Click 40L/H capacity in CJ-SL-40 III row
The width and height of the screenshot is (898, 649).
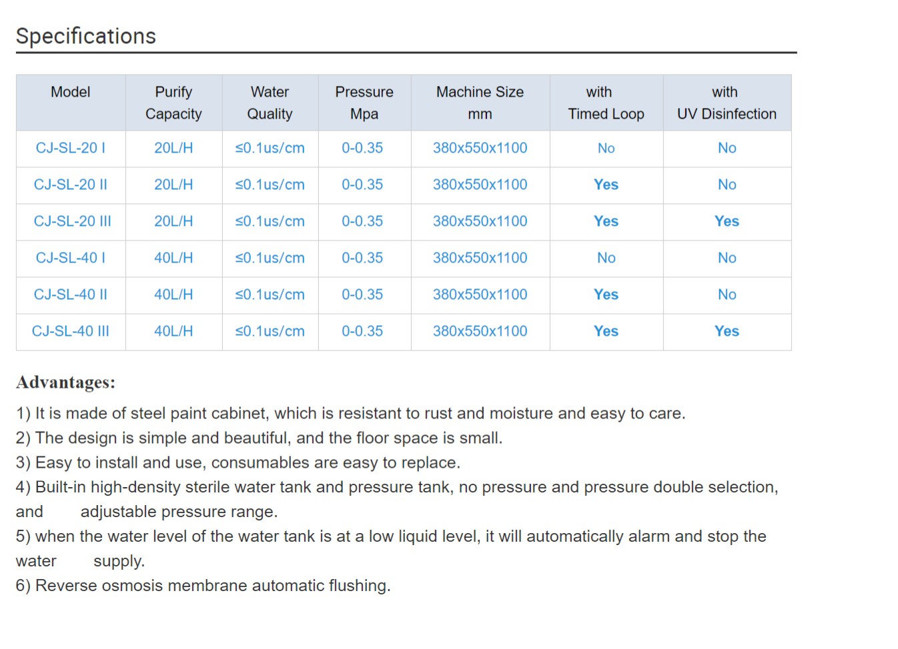[173, 331]
